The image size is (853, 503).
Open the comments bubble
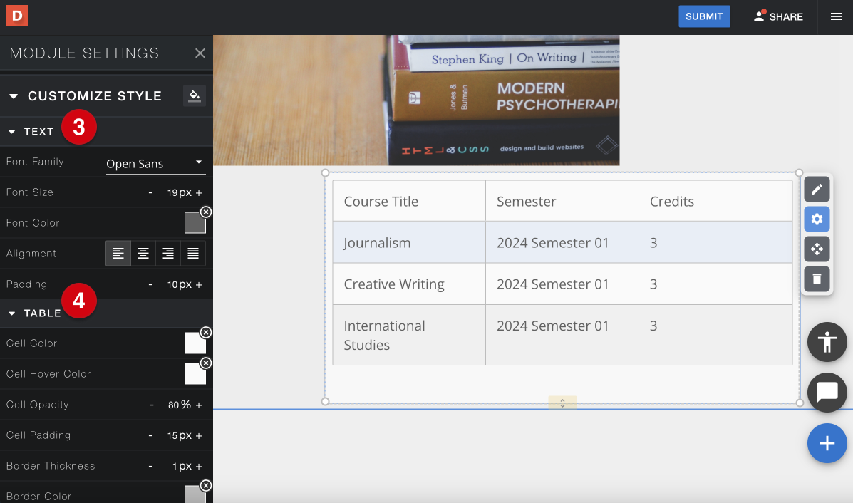827,393
